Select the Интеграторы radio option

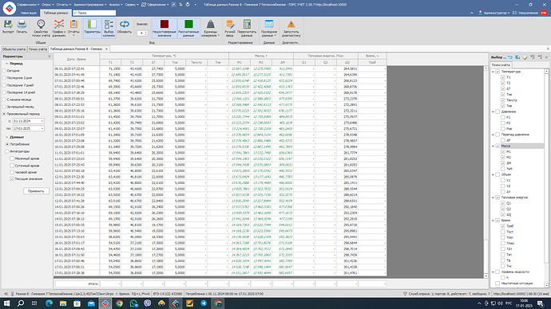[7, 151]
